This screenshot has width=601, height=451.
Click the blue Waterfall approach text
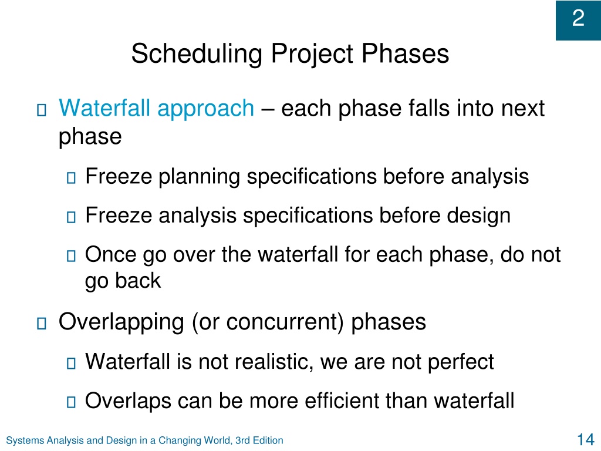(x=156, y=109)
